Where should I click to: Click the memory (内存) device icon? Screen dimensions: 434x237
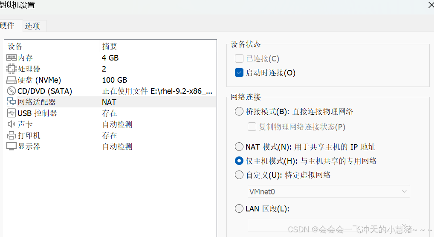click(12, 58)
